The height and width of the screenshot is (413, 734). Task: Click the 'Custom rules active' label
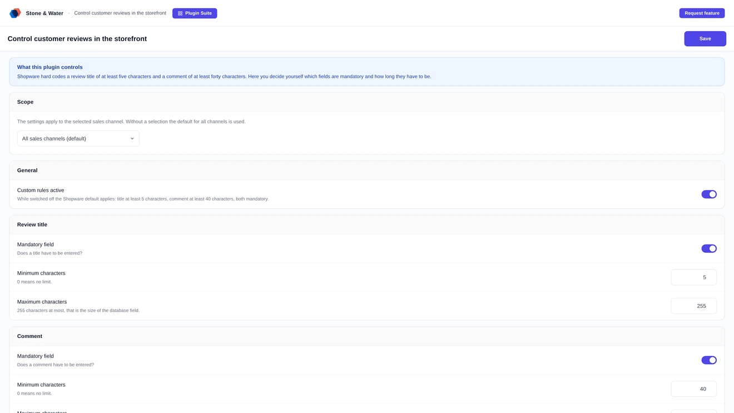click(41, 190)
